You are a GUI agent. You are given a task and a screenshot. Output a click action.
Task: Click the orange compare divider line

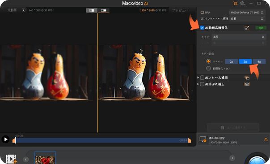pyautogui.click(x=97, y=73)
